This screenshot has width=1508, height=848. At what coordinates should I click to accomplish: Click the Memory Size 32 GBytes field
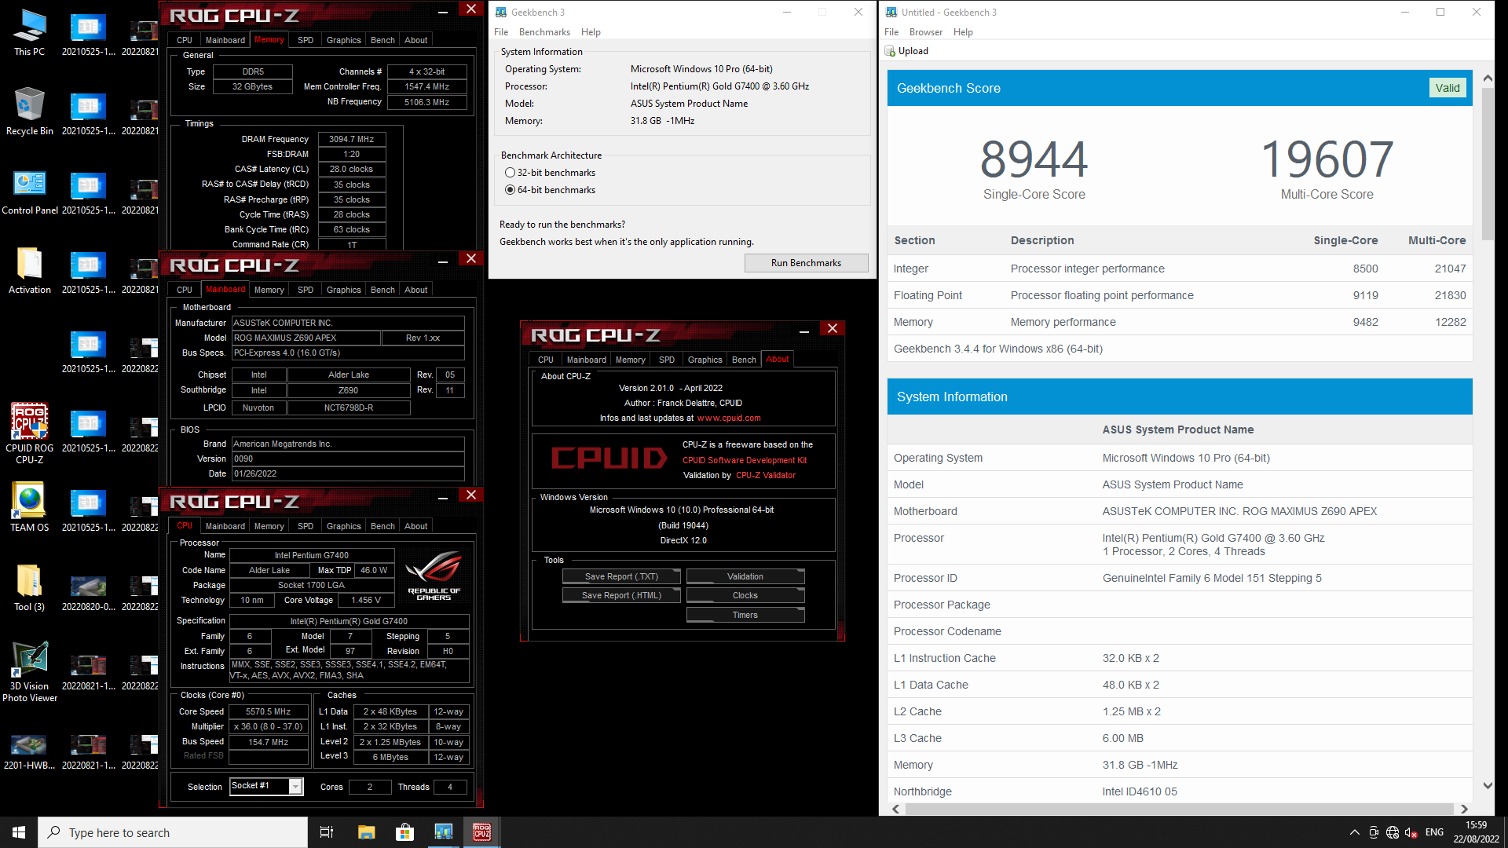(x=252, y=86)
